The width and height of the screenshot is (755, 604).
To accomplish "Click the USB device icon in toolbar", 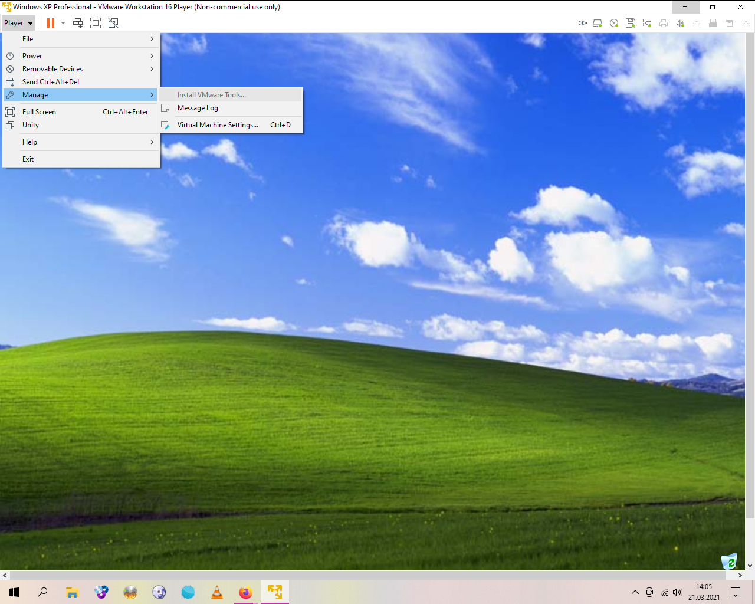I will click(713, 23).
